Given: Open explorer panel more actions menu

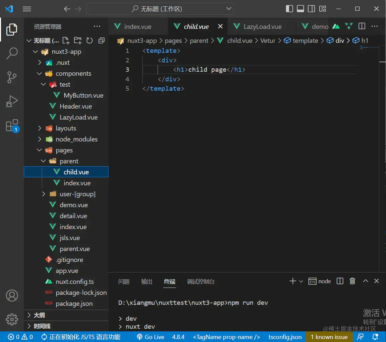Looking at the screenshot, I should [97, 26].
